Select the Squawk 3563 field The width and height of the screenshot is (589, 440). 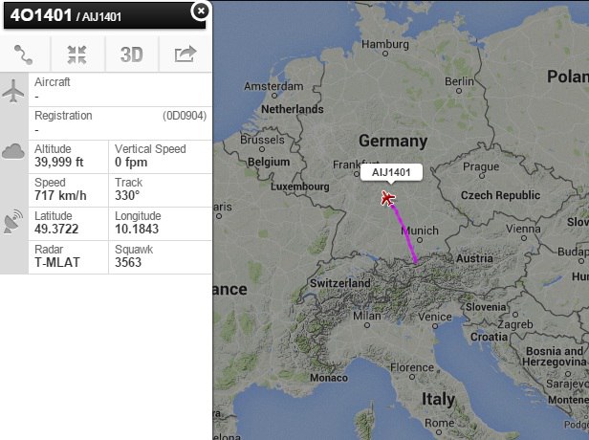point(161,257)
